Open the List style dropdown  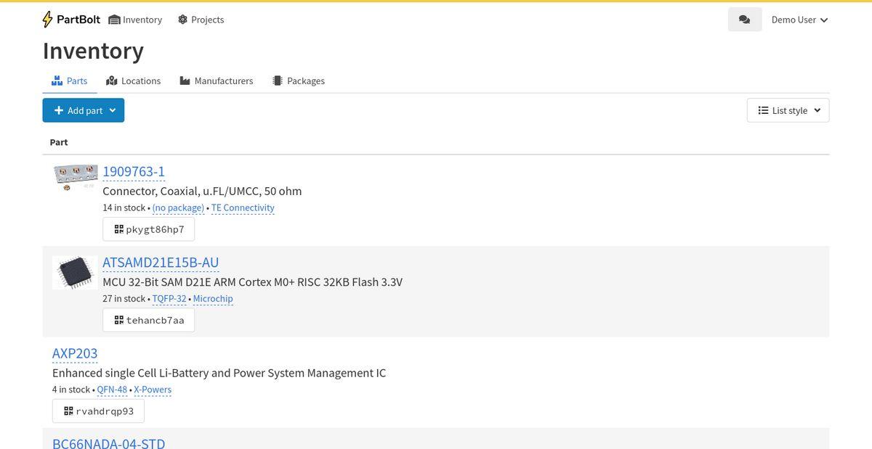[788, 110]
